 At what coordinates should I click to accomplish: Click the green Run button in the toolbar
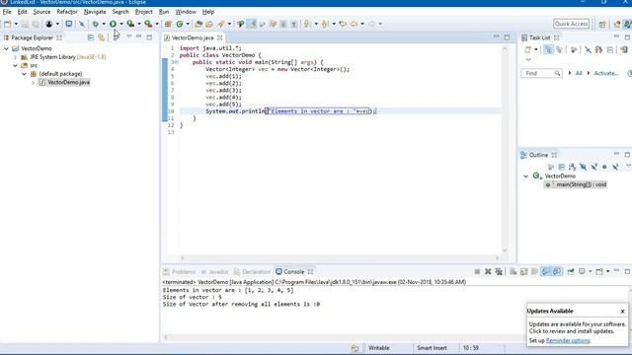(113, 24)
